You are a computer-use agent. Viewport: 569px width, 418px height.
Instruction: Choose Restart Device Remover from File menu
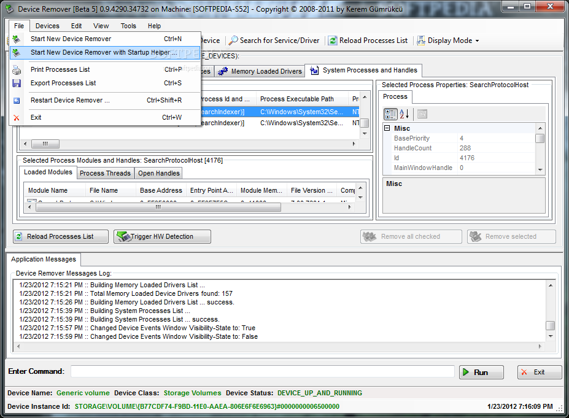(105, 101)
